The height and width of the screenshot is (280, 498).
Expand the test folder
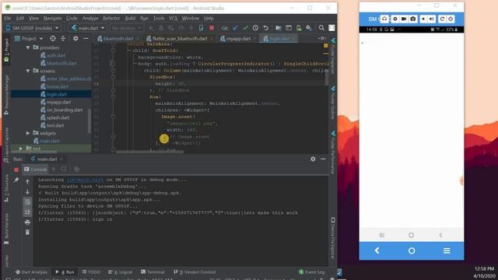pyautogui.click(x=21, y=149)
